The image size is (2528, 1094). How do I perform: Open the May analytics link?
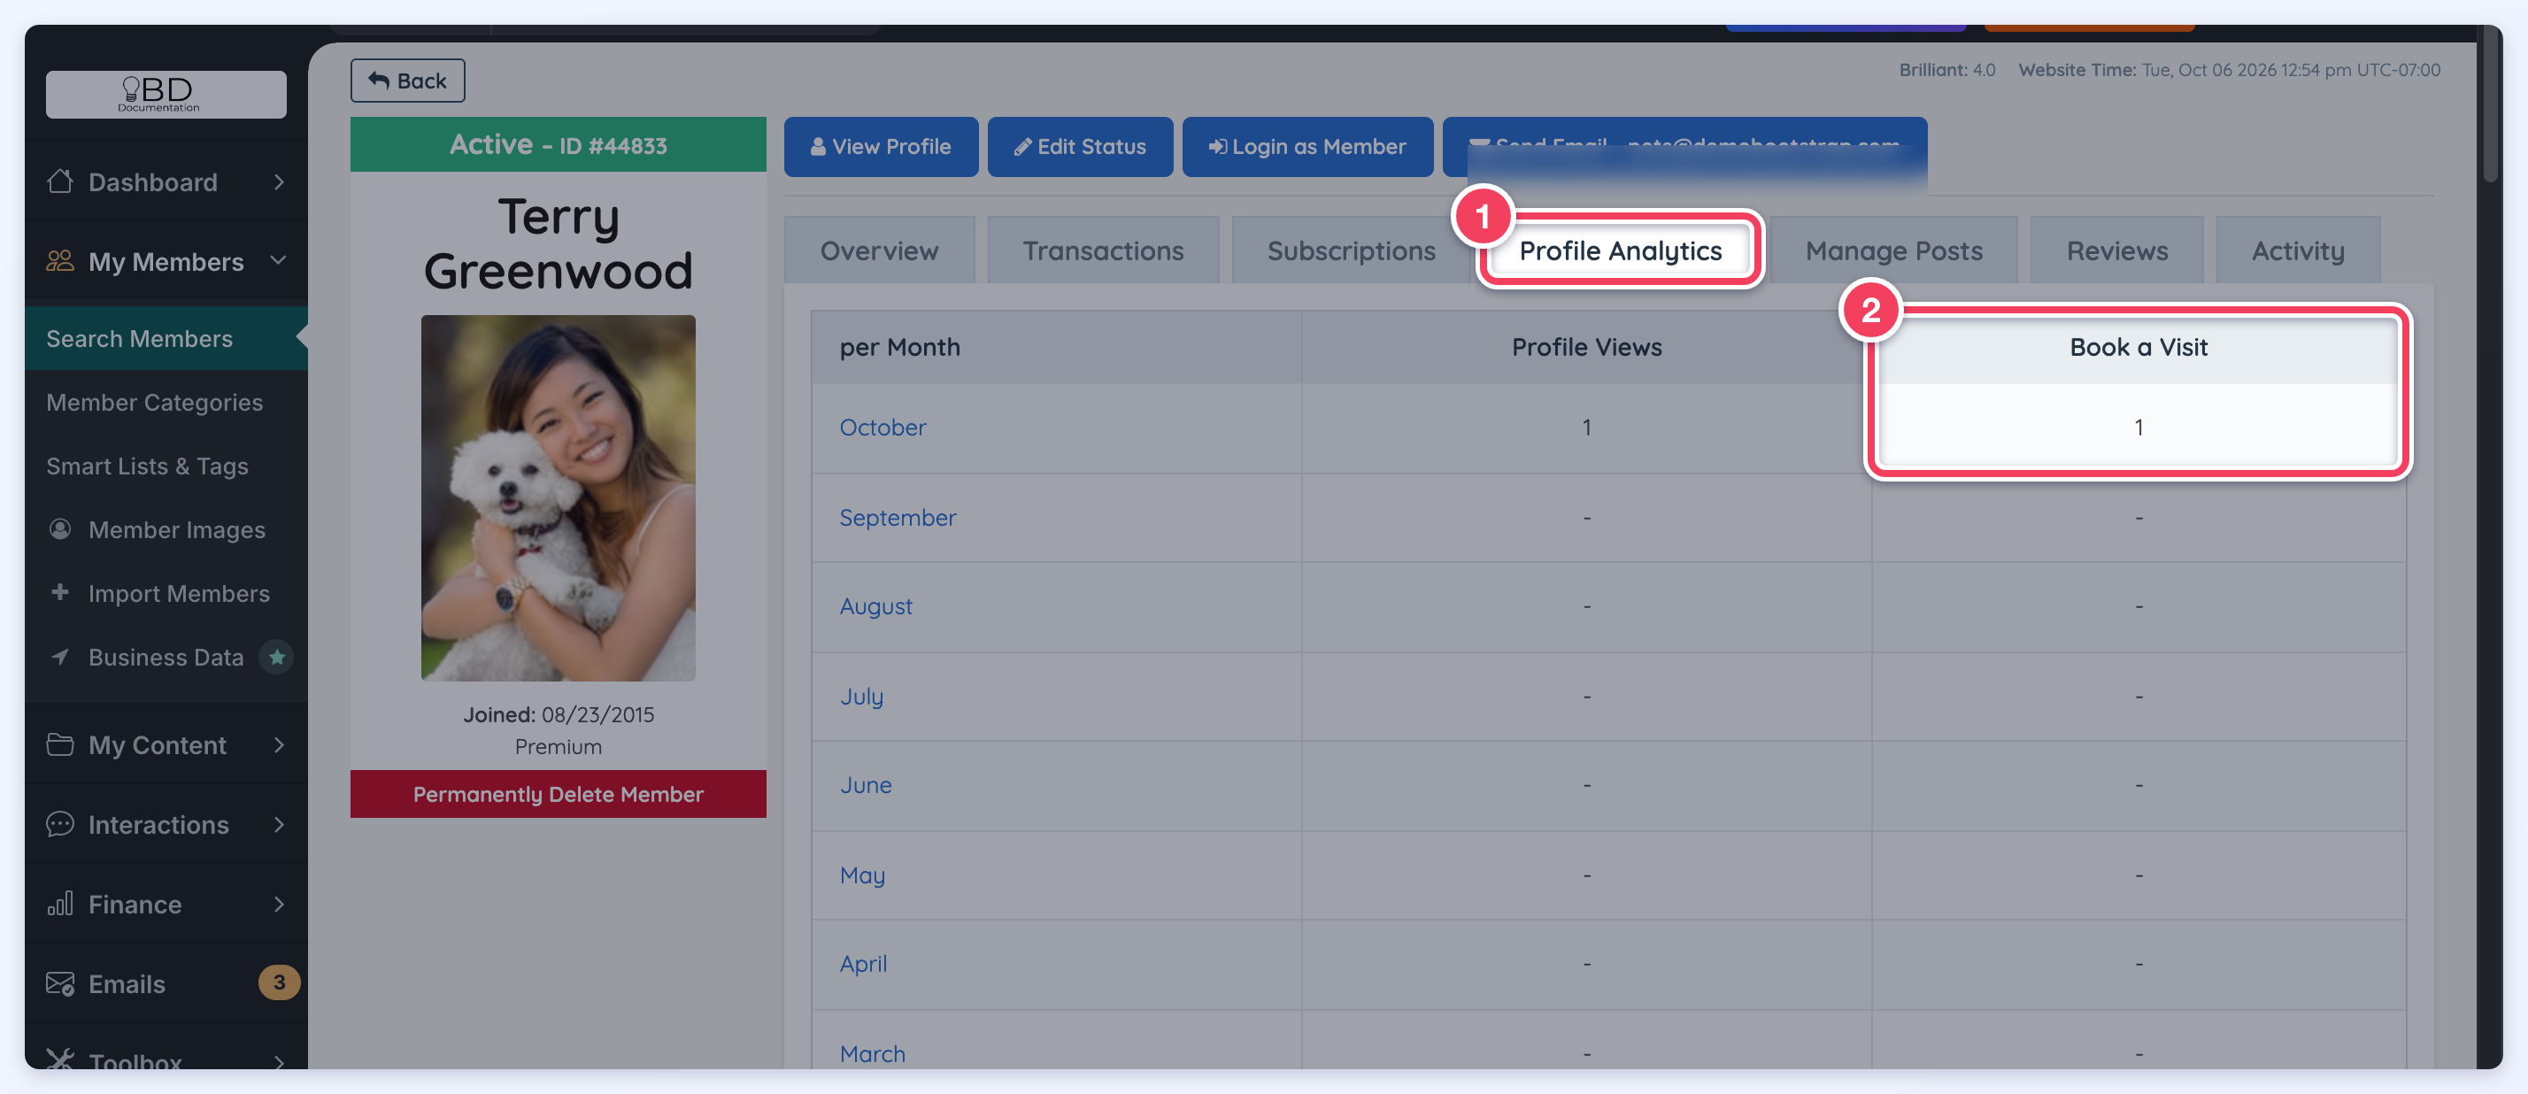(x=861, y=875)
